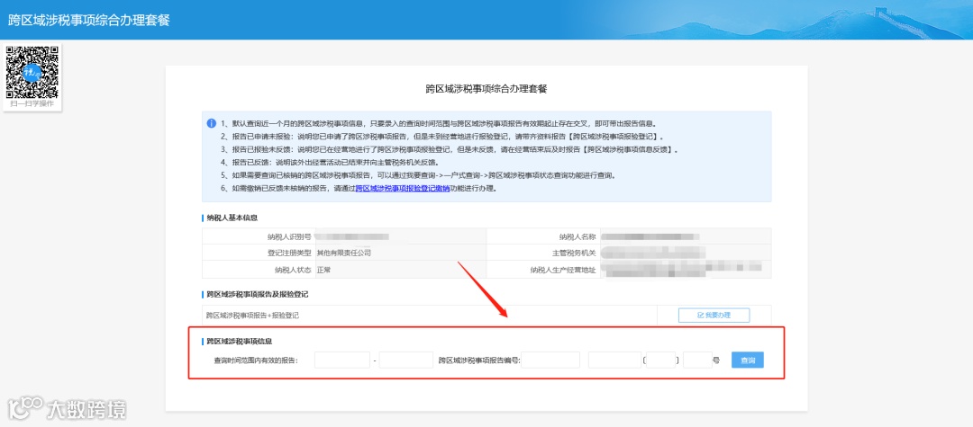Focus the first report number input box
Image resolution: width=973 pixels, height=427 pixels.
(x=550, y=360)
